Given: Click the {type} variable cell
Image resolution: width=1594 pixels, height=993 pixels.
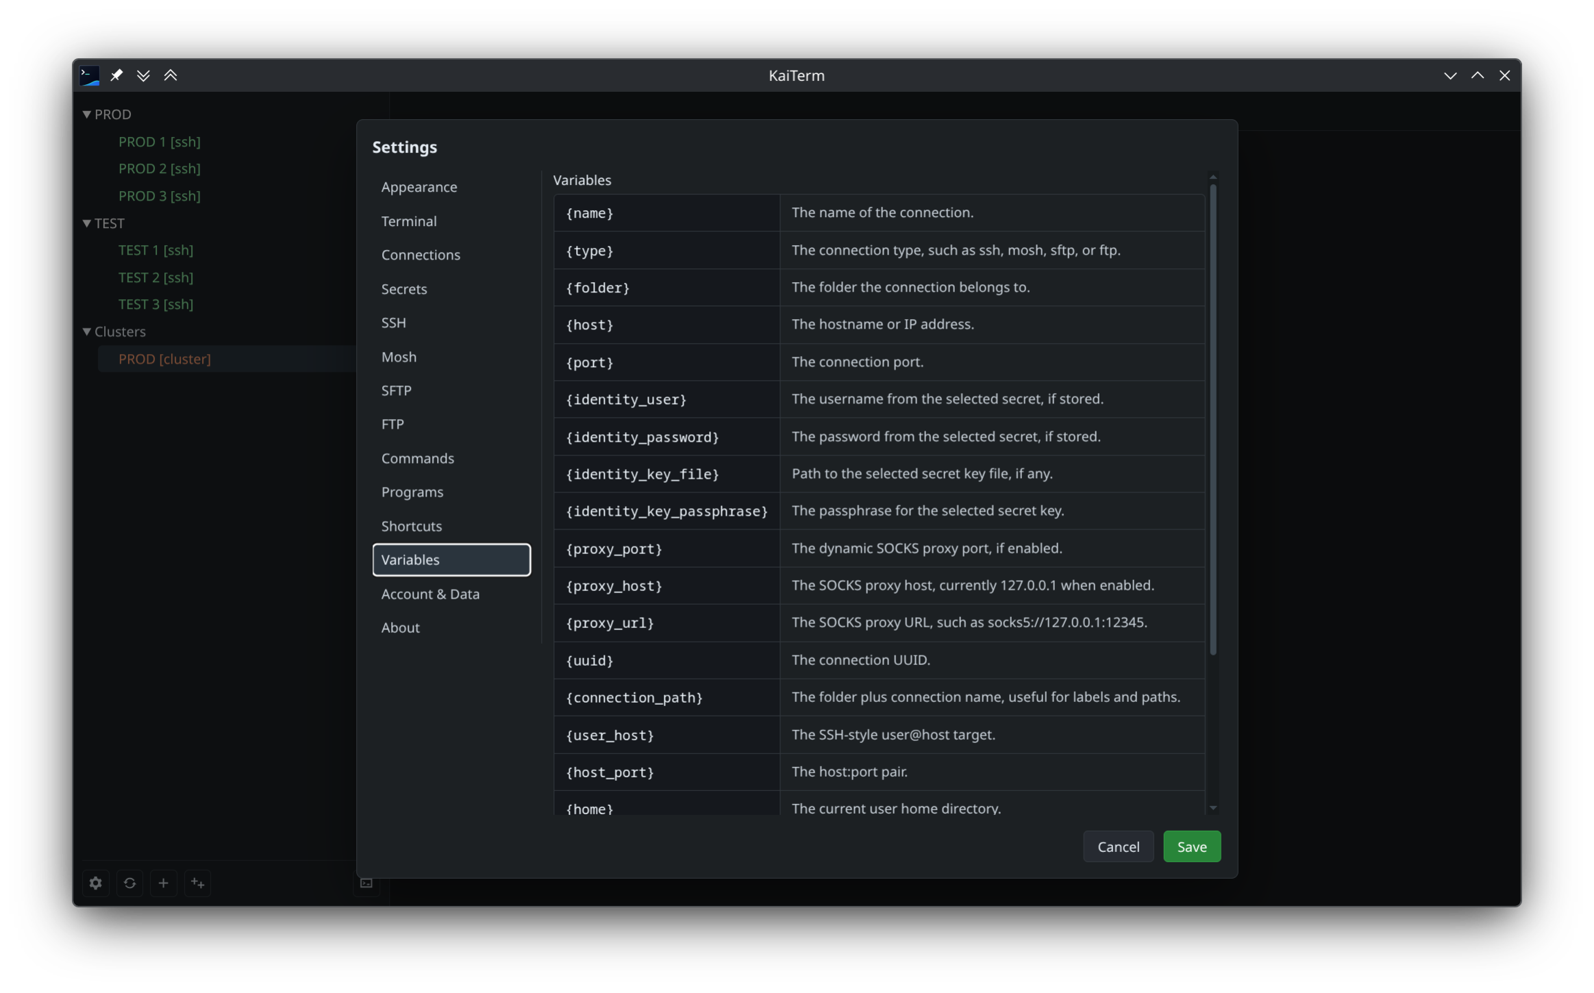Looking at the screenshot, I should [x=667, y=251].
